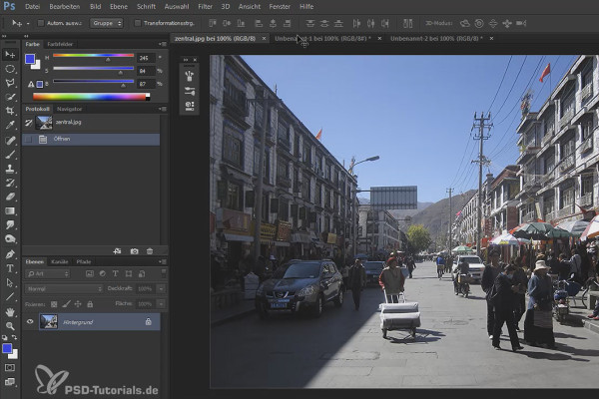Select the Crop tool
Image resolution: width=599 pixels, height=399 pixels.
pyautogui.click(x=10, y=111)
